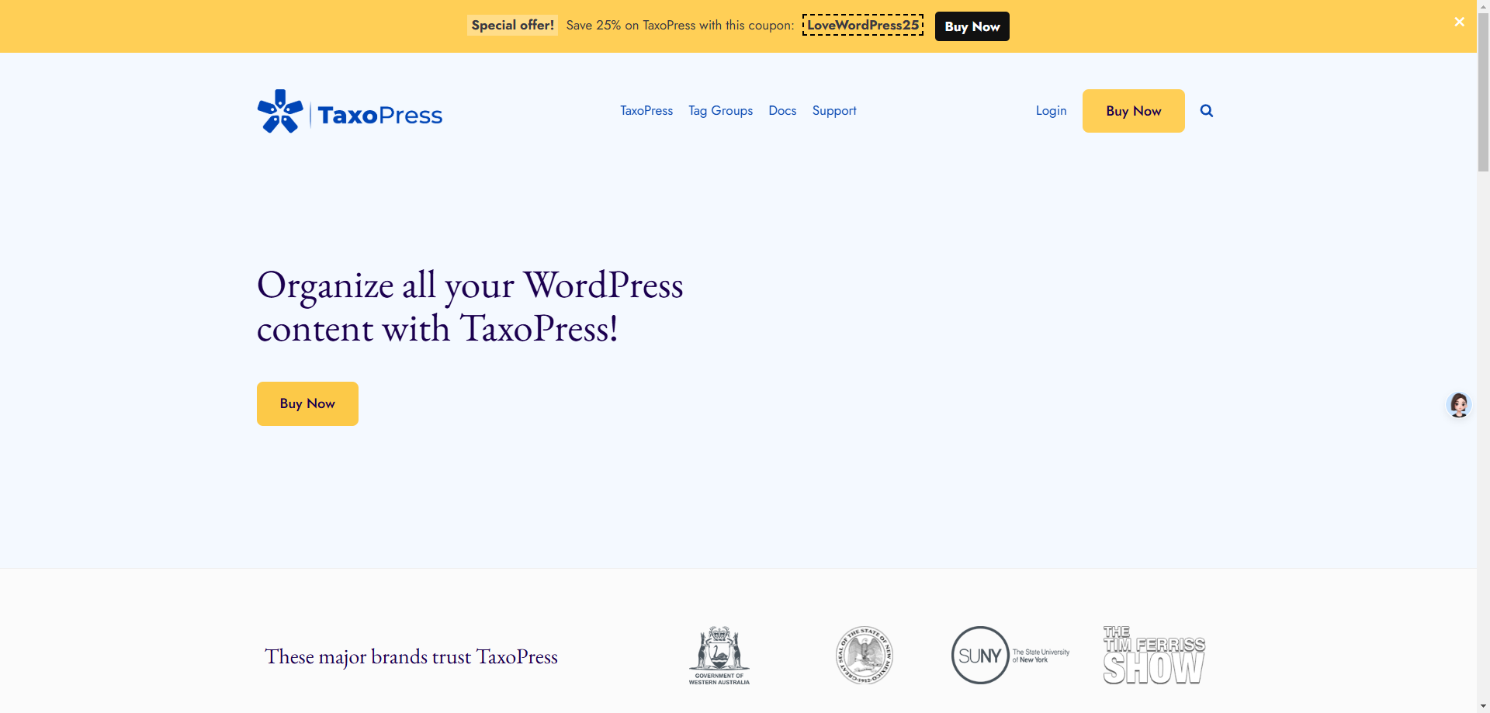The image size is (1490, 713).
Task: Click hero section Buy Now button
Action: [x=307, y=403]
